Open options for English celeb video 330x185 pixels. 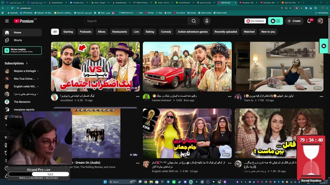click(230, 163)
